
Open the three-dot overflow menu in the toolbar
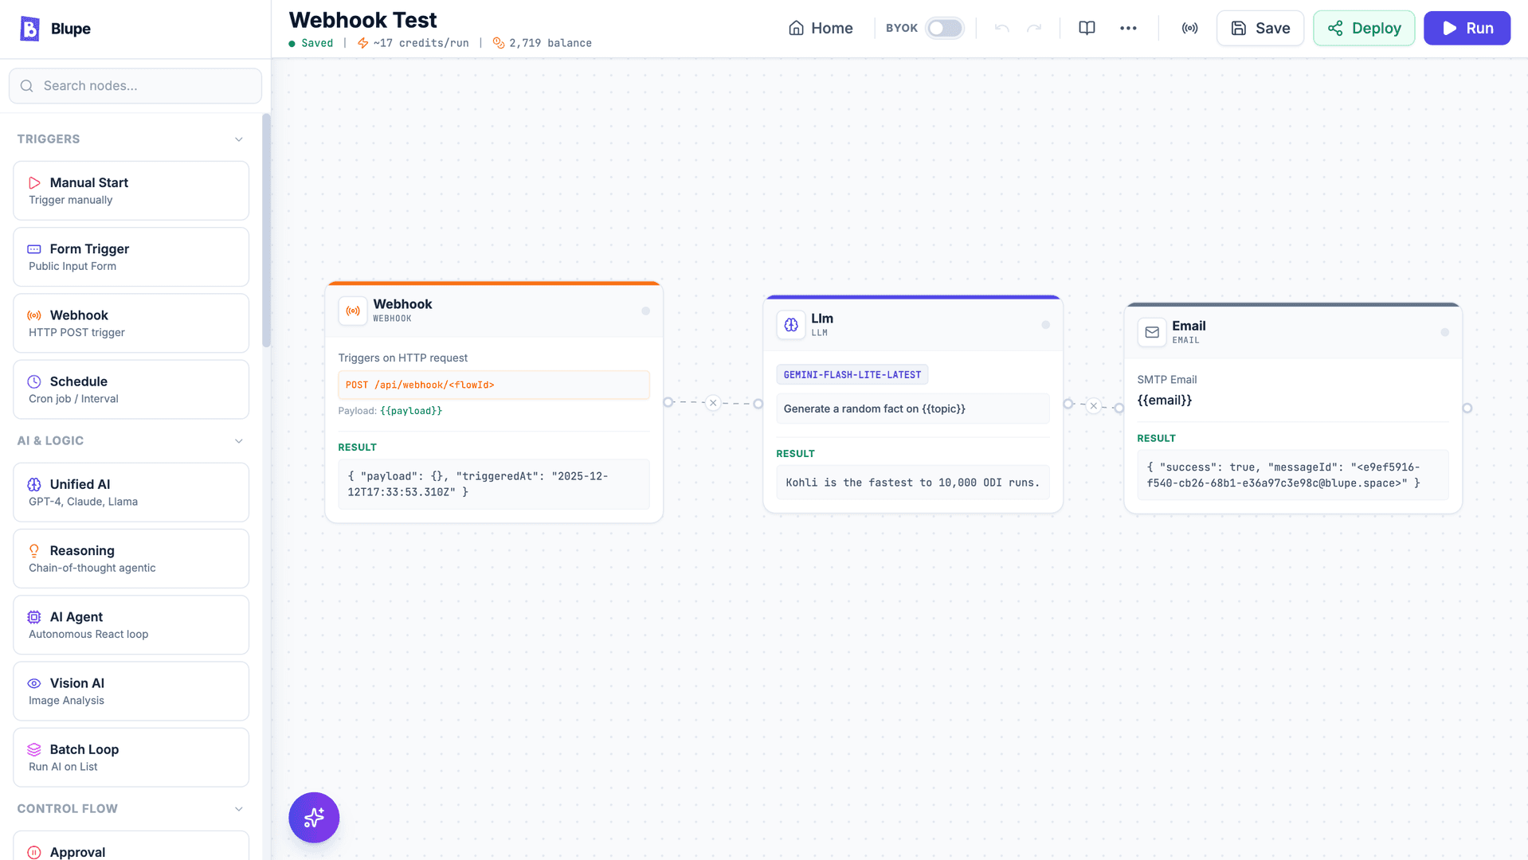coord(1128,28)
